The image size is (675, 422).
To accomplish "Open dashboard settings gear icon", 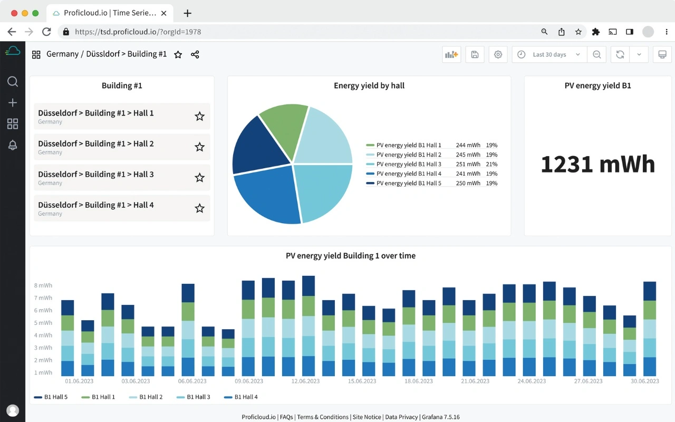I will [x=498, y=54].
